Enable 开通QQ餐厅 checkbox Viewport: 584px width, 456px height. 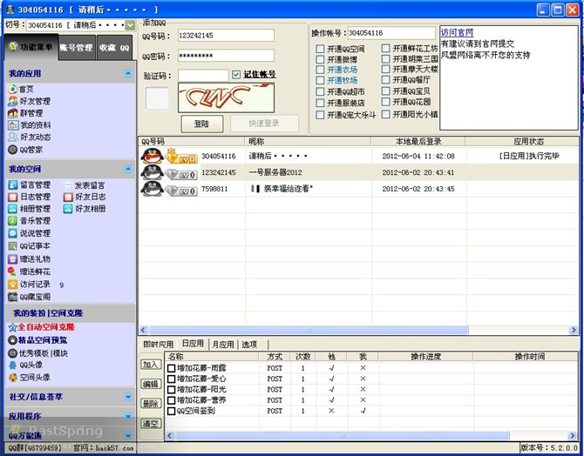tap(386, 80)
